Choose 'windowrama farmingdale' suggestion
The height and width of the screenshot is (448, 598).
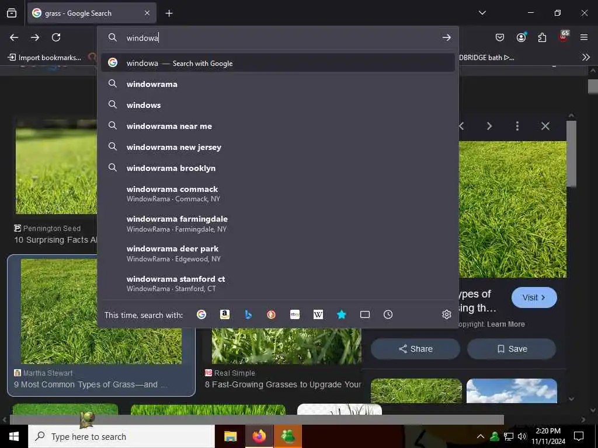[278, 223]
